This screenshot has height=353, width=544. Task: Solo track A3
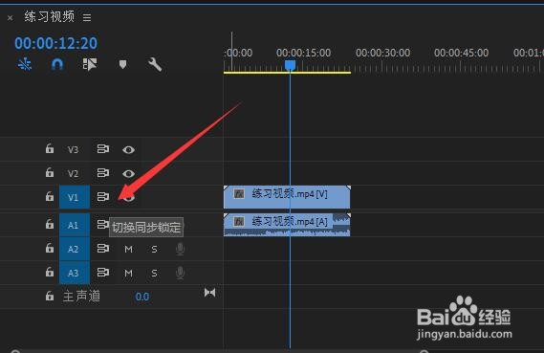point(154,274)
